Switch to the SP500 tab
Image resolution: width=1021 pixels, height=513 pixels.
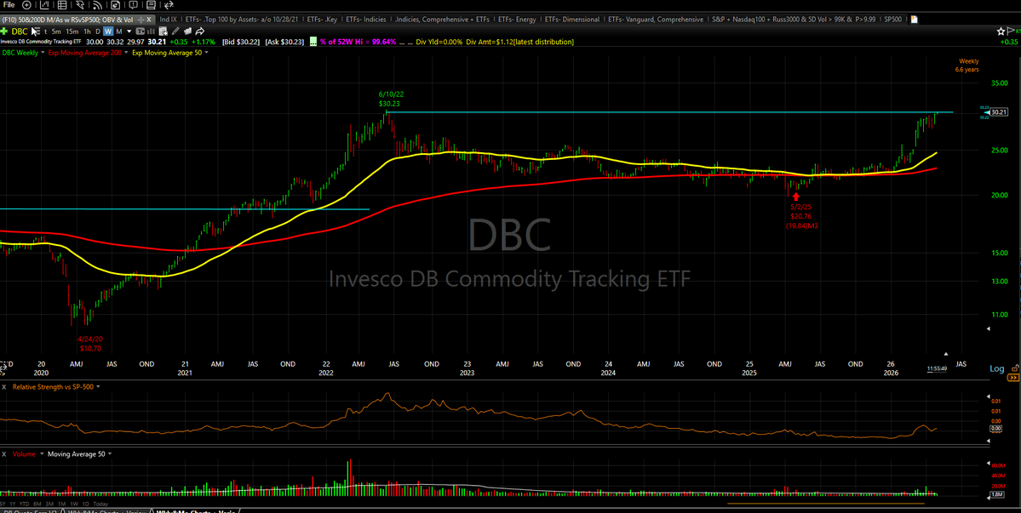894,20
